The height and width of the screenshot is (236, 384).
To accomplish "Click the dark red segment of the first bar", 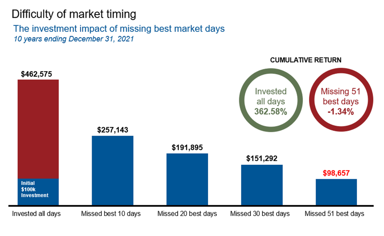I will coord(38,129).
